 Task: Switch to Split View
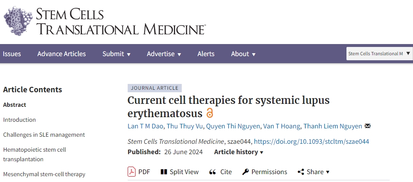[179, 172]
